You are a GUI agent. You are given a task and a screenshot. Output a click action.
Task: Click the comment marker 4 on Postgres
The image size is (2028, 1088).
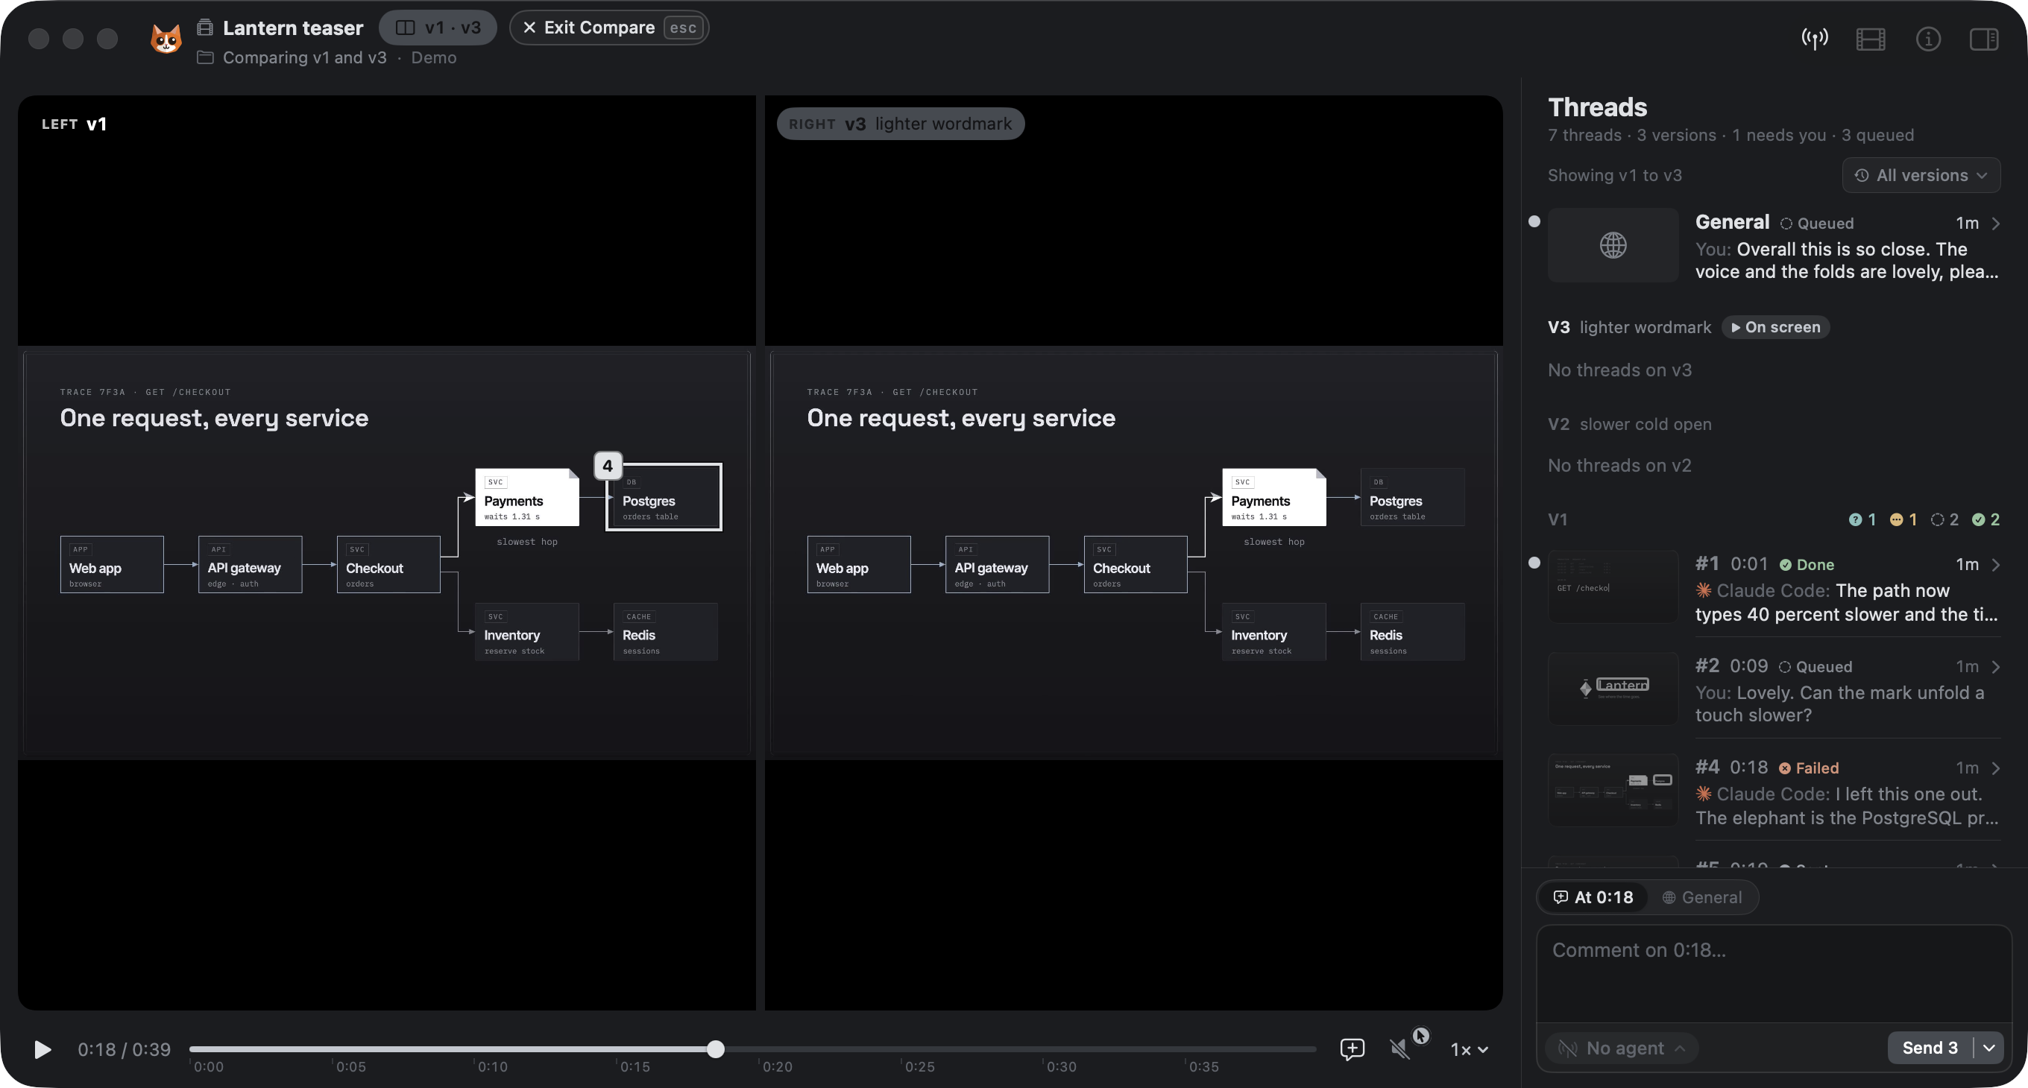pos(607,466)
